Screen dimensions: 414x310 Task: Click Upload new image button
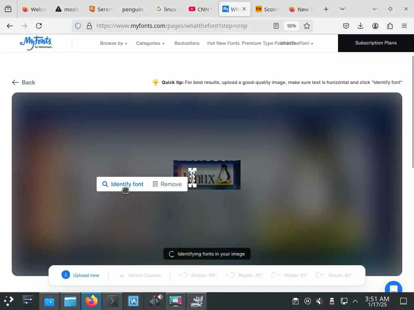(x=80, y=275)
